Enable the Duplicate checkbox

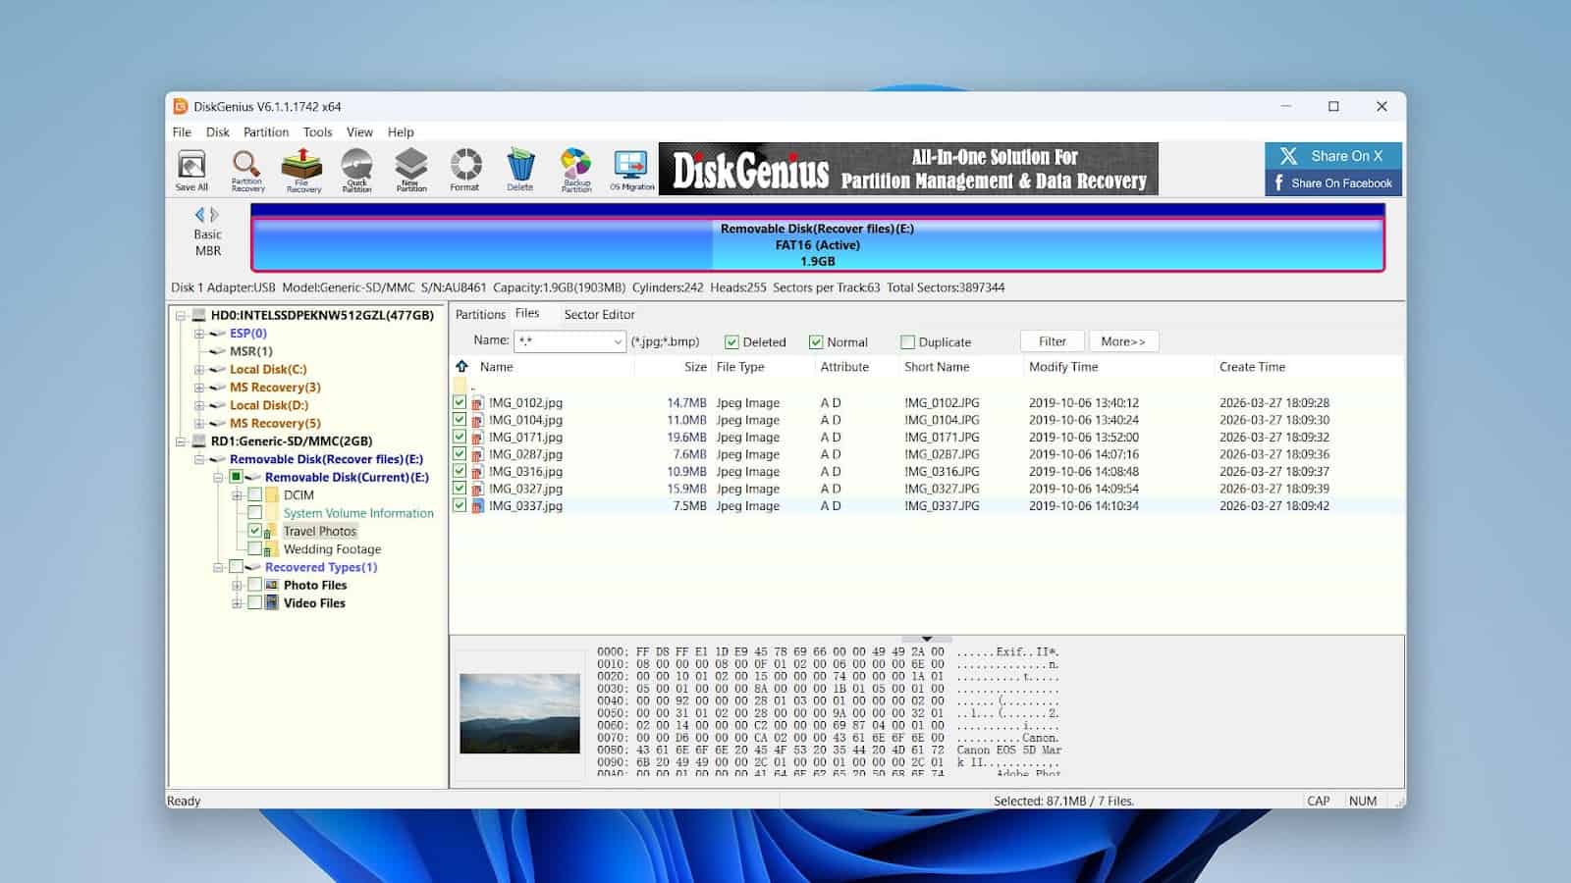click(x=907, y=342)
